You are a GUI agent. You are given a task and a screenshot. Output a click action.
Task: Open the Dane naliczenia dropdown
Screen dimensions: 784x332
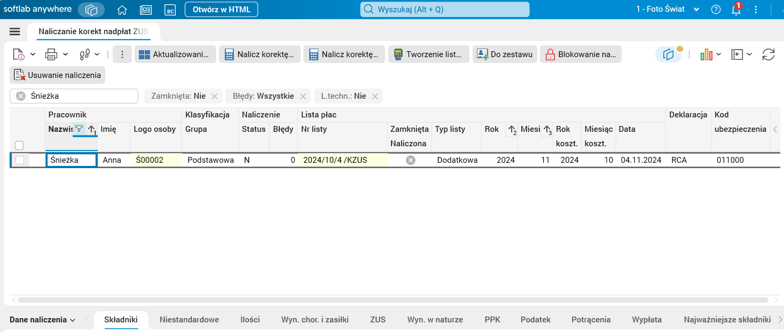(43, 320)
